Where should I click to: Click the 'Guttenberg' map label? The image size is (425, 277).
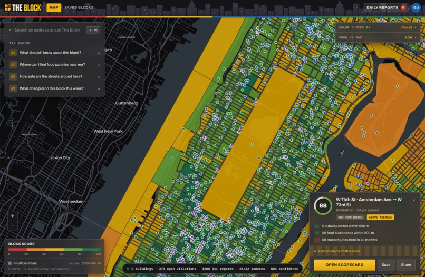coord(127,103)
